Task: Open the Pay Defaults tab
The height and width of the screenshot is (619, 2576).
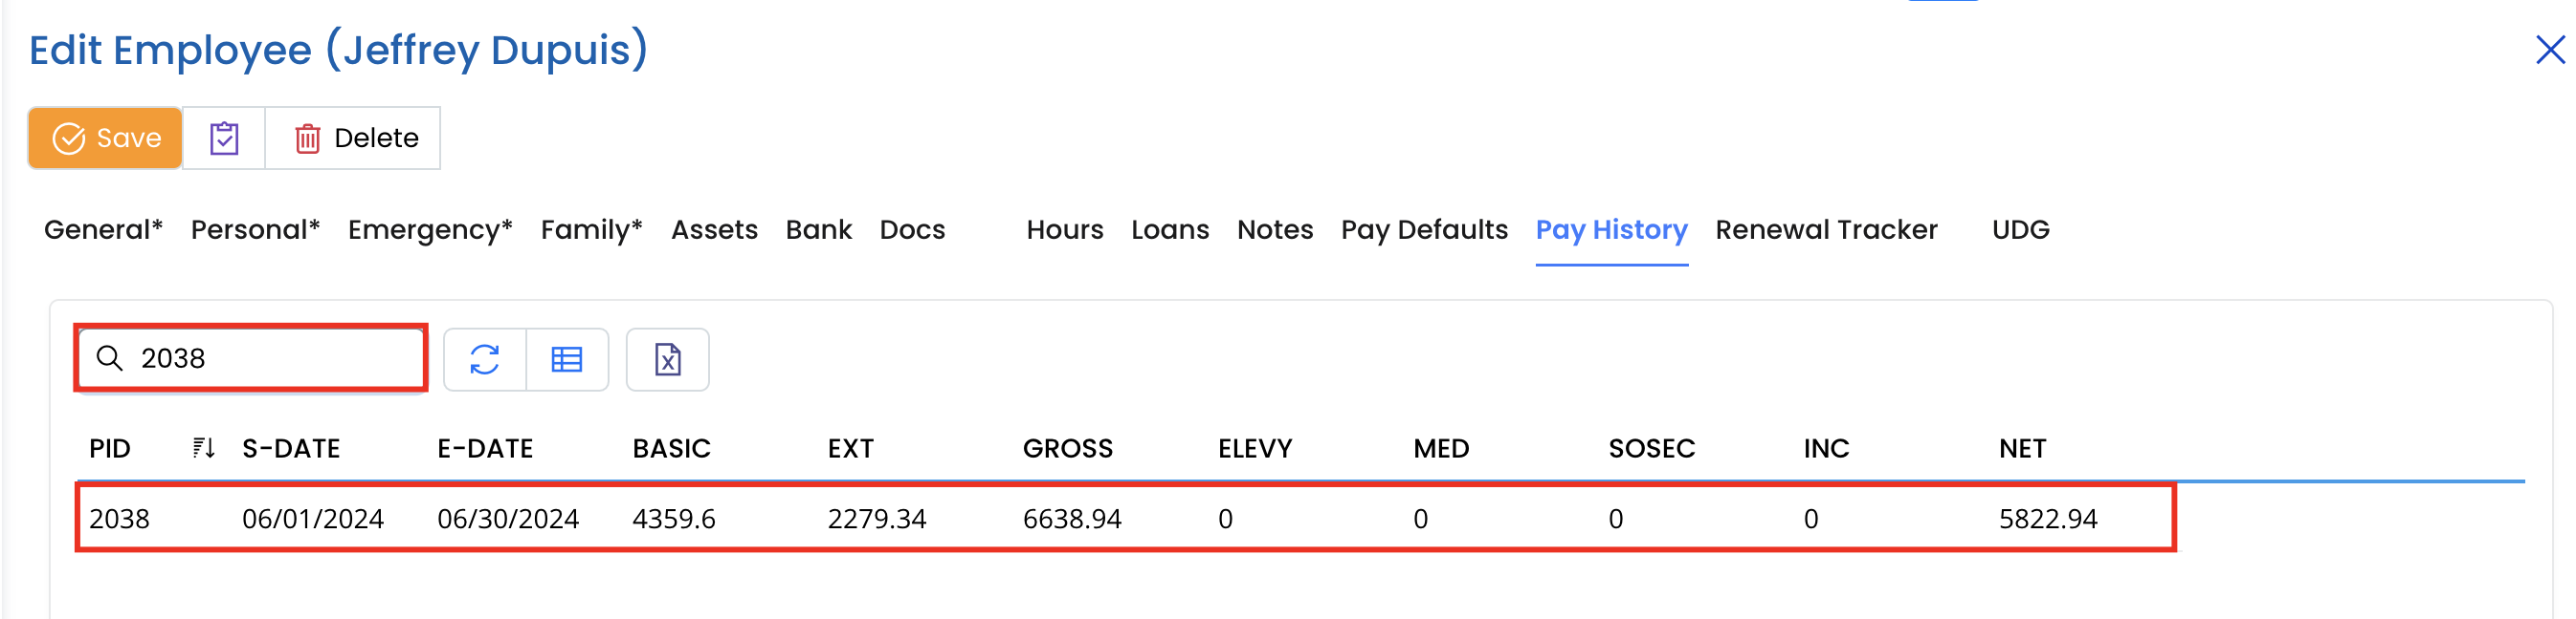Action: (x=1424, y=229)
